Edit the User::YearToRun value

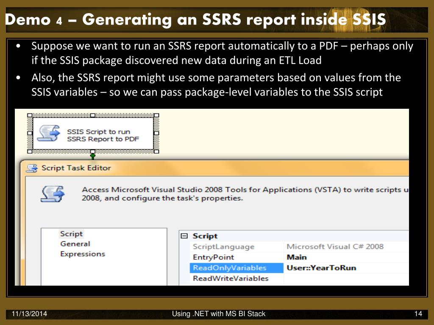pos(321,268)
